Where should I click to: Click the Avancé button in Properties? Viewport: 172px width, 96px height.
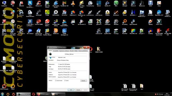(84, 81)
